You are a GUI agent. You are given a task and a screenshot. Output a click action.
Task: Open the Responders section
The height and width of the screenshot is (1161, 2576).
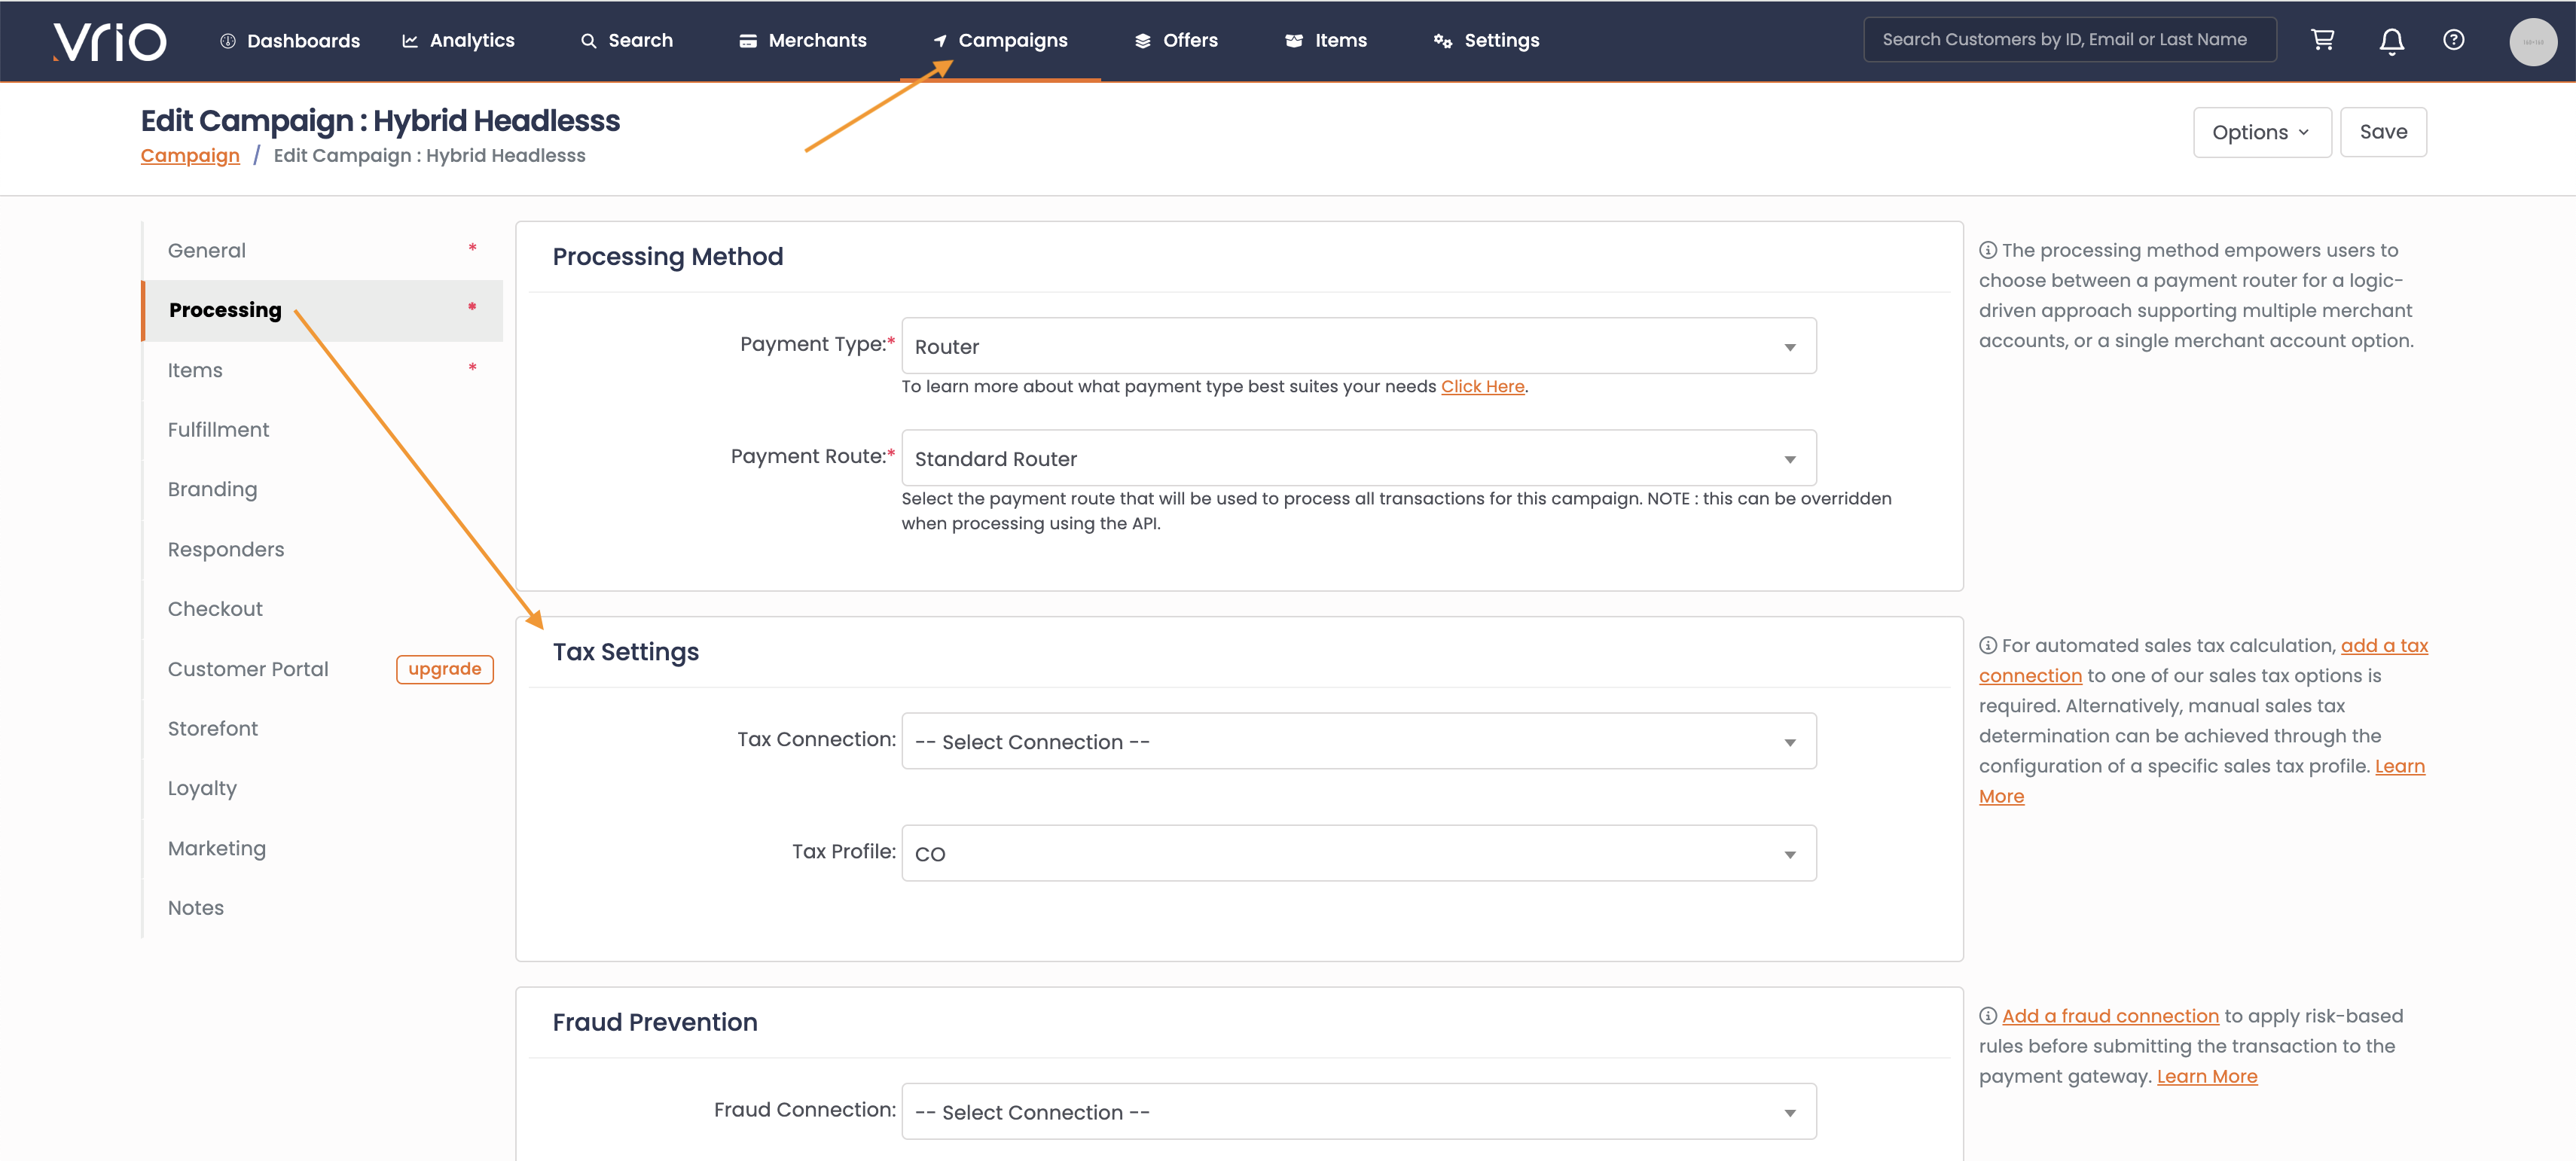point(322,550)
